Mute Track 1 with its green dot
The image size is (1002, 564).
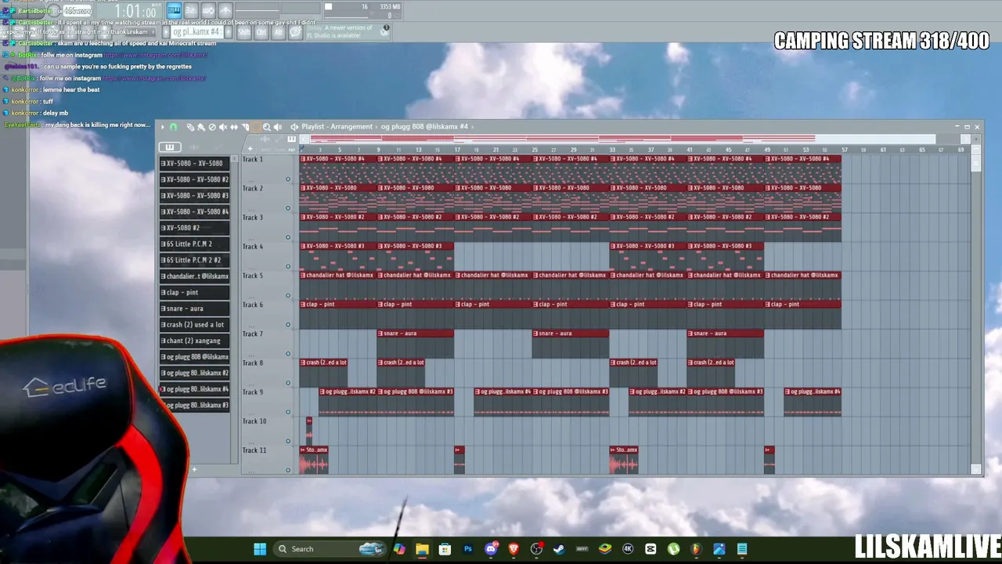tap(288, 179)
